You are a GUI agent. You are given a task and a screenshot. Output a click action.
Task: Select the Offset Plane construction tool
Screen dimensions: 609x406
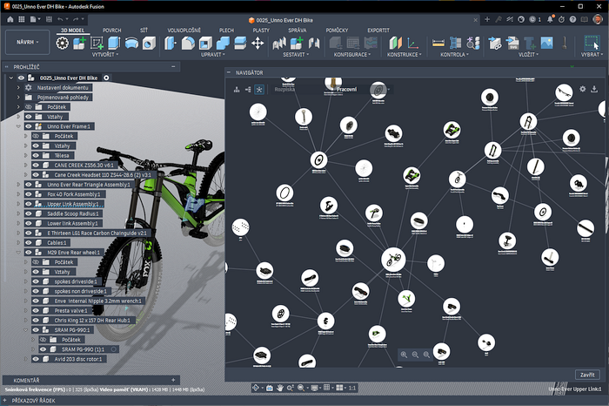pyautogui.click(x=395, y=43)
